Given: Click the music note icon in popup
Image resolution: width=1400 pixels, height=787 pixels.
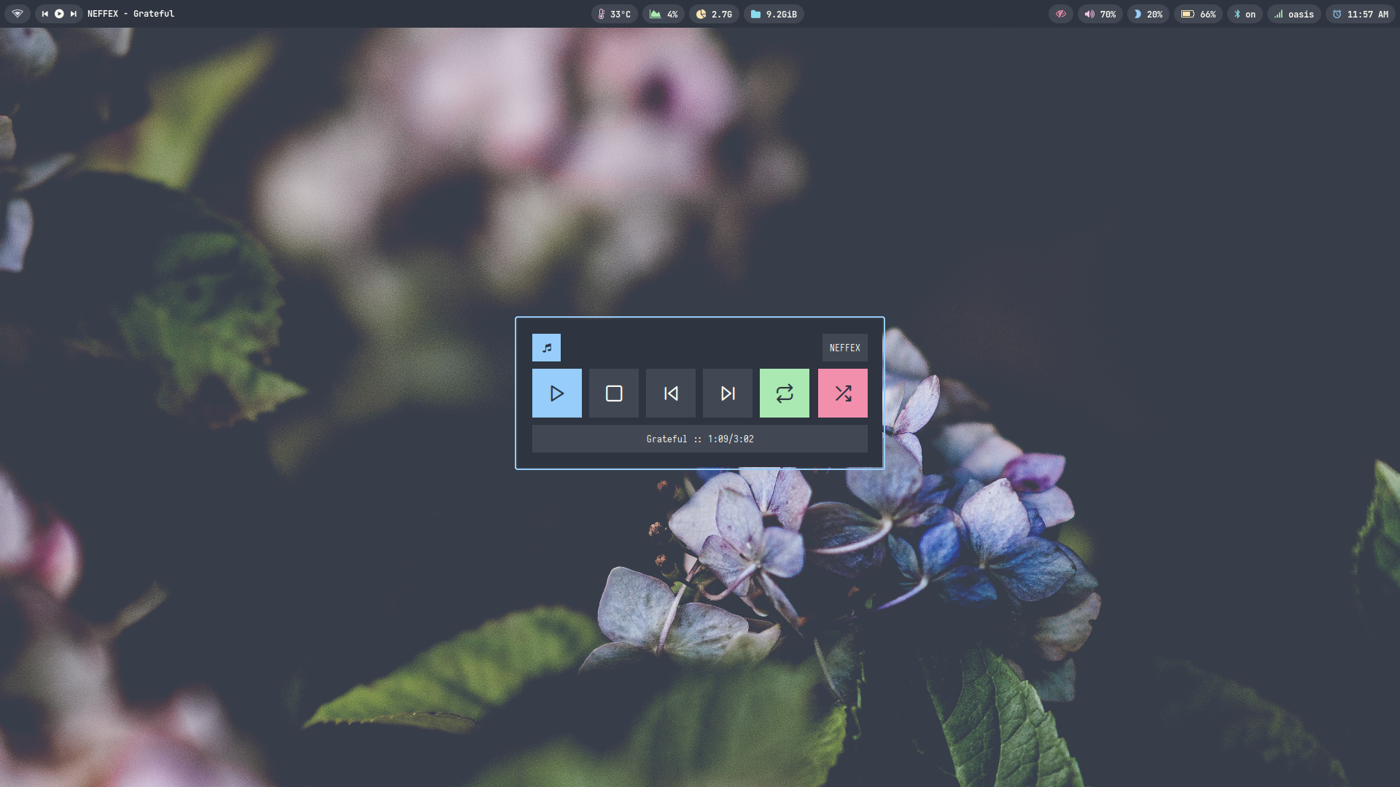Looking at the screenshot, I should click(546, 348).
